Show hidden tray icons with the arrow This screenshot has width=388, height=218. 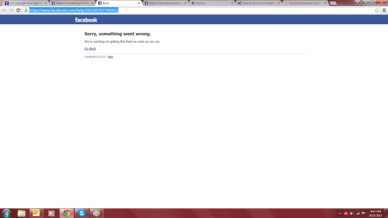click(340, 213)
